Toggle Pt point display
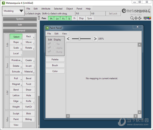Screen dimensions: 153x130 point(51,18)
